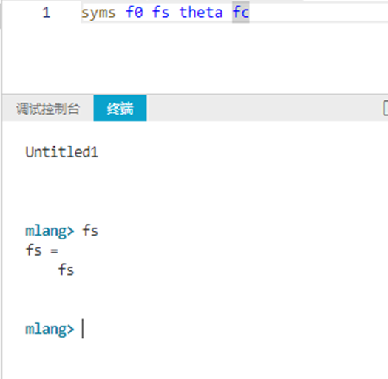Click line number 1 in the editor gutter
The height and width of the screenshot is (379, 388).
coord(46,13)
